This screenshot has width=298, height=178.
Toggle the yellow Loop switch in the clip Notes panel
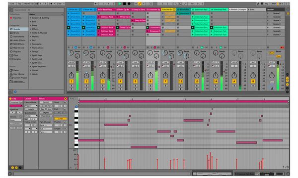click(61, 119)
